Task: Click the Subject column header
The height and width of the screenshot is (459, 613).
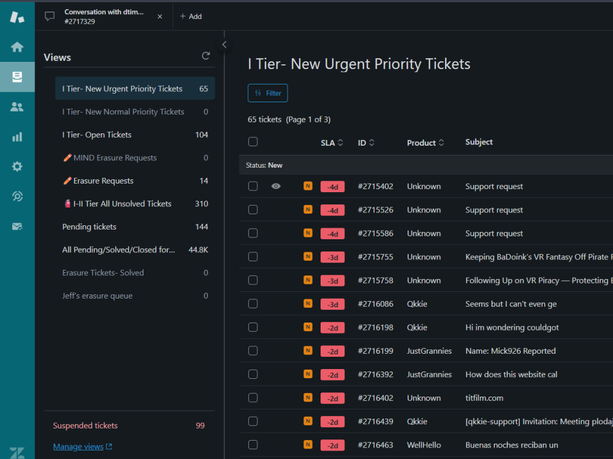Action: 479,142
